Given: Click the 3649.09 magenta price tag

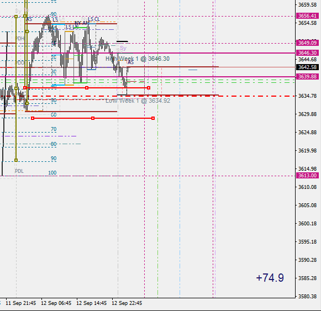Looking at the screenshot, I should tap(307, 43).
